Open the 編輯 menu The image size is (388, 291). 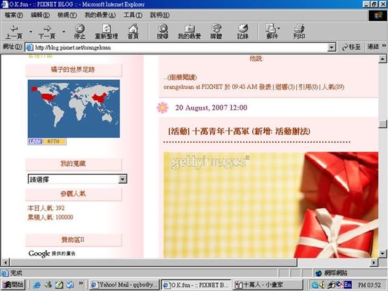(x=40, y=16)
